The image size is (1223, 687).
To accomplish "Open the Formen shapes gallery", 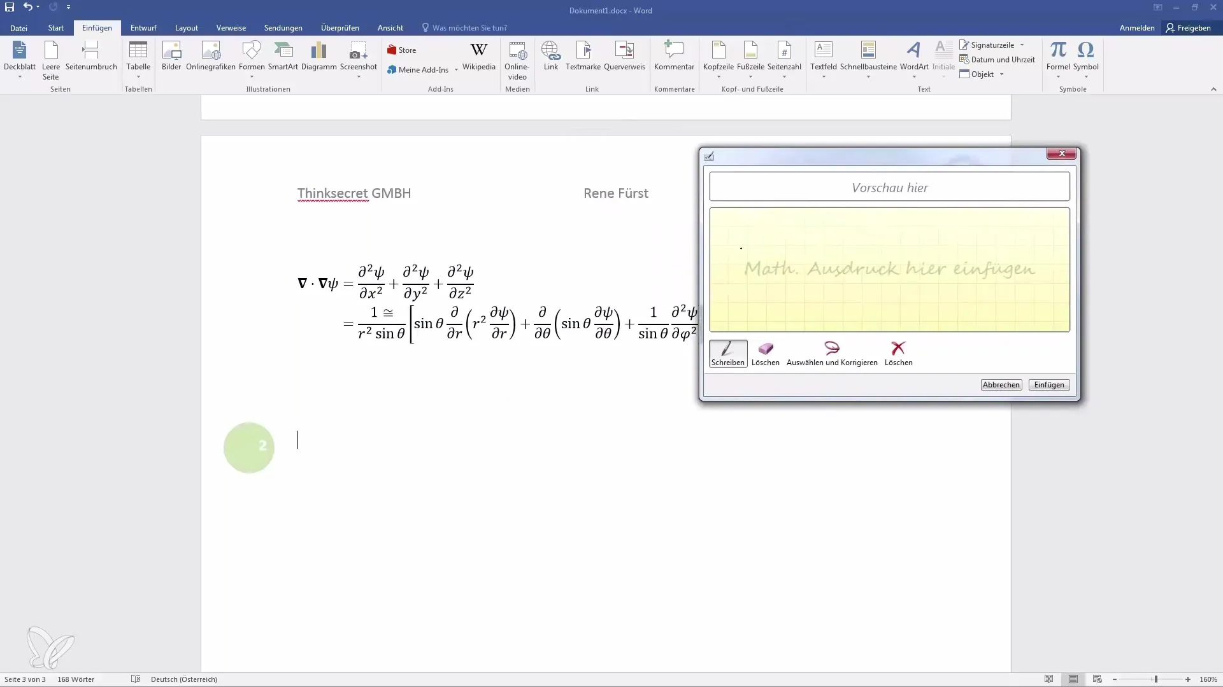I will [x=252, y=60].
